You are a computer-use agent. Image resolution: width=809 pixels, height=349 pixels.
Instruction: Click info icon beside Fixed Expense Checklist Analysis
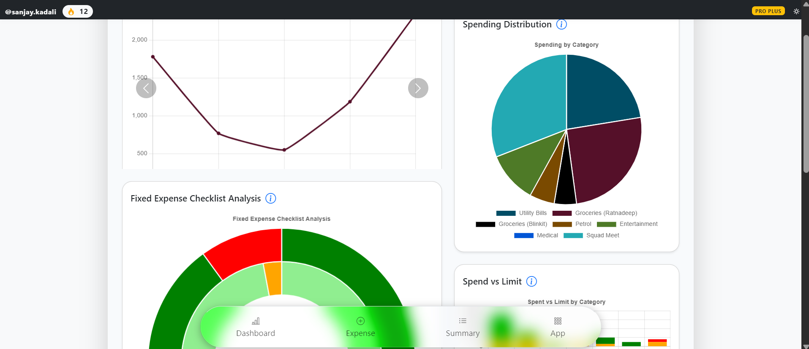coord(270,199)
